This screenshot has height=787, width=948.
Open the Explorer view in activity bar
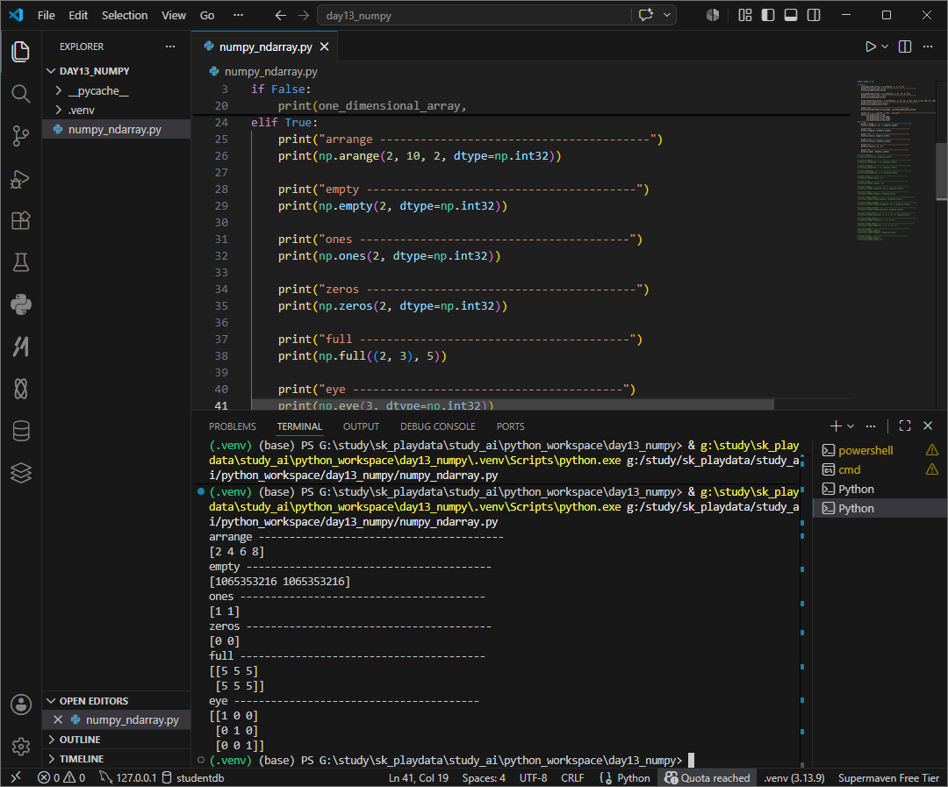tap(20, 52)
